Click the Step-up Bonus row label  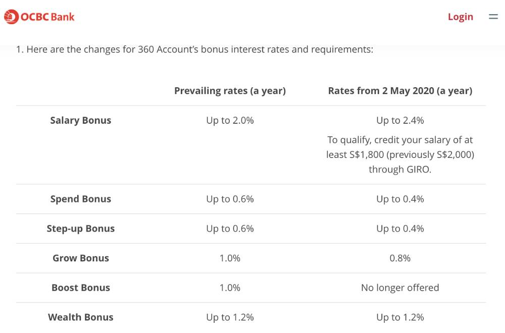[x=80, y=229]
